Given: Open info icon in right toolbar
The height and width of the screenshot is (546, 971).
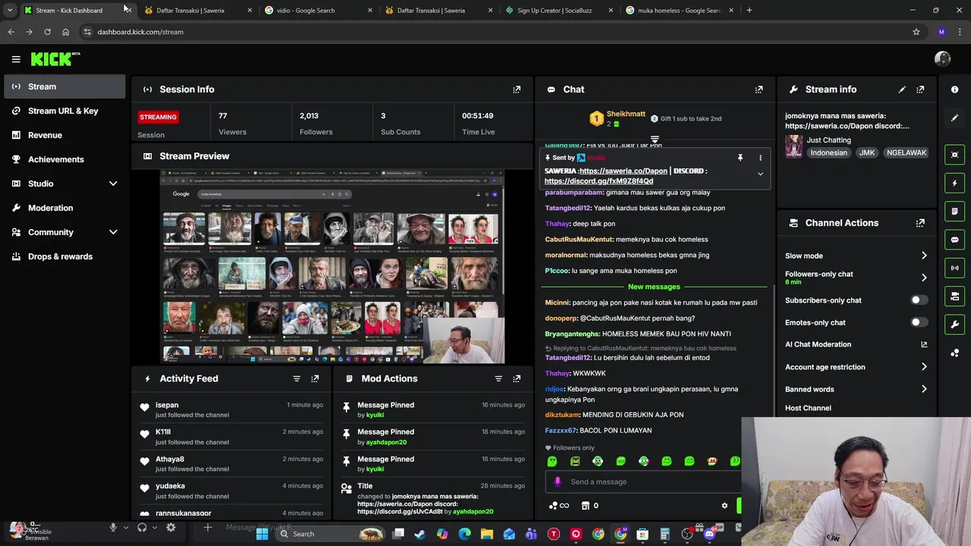Looking at the screenshot, I should point(954,89).
